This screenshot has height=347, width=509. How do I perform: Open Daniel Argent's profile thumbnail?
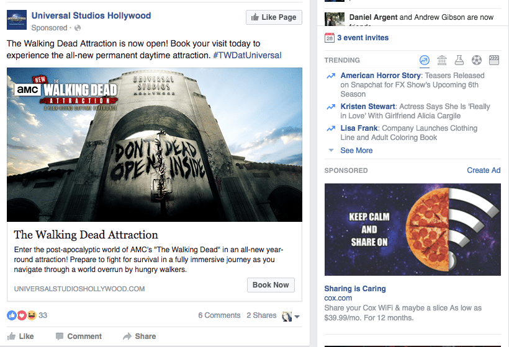coord(335,19)
